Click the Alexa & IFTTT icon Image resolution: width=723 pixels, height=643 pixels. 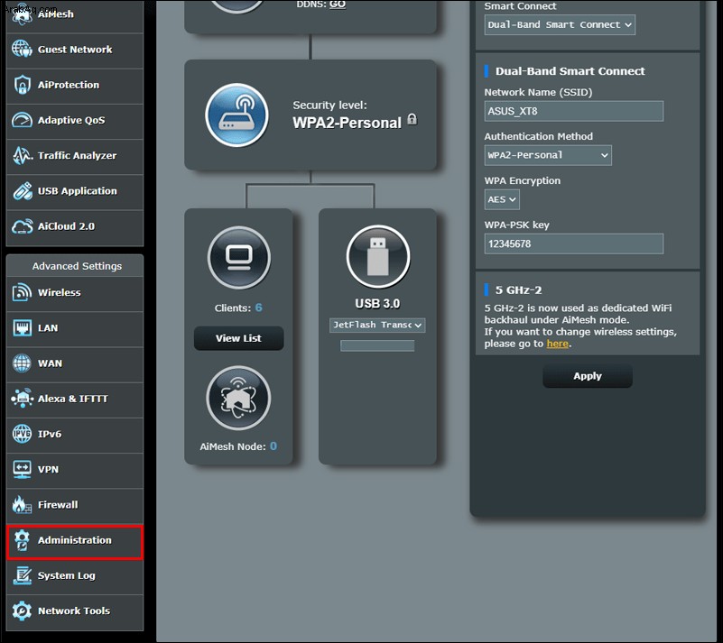pos(23,398)
